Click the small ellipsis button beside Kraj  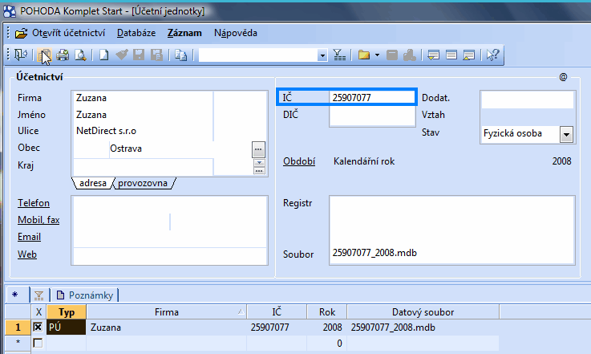pyautogui.click(x=259, y=171)
